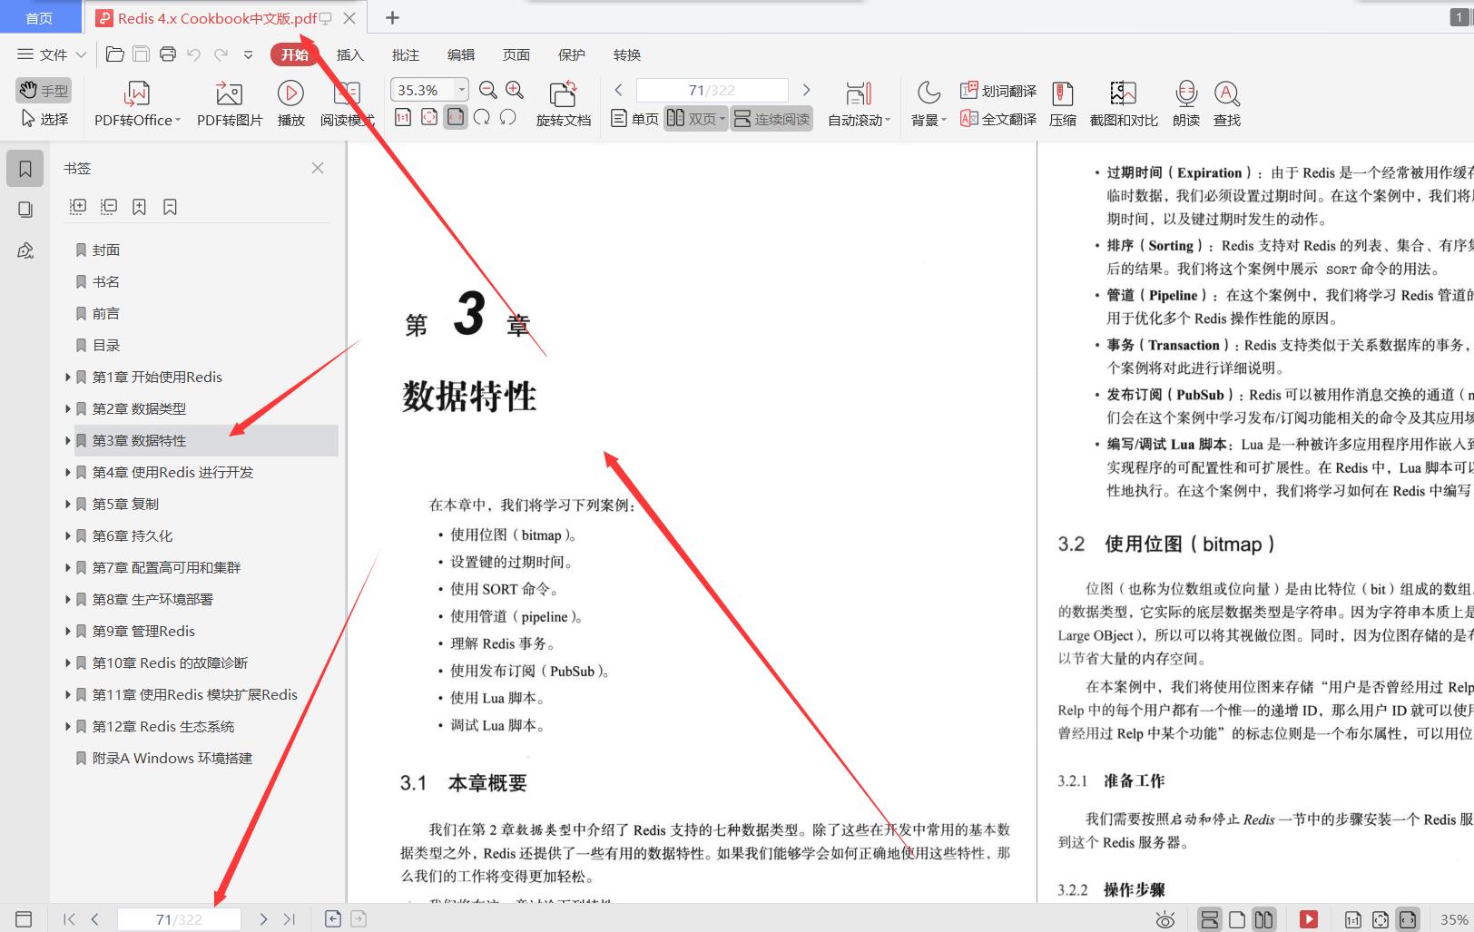
Task: Open the 文件 menu
Action: click(x=52, y=54)
